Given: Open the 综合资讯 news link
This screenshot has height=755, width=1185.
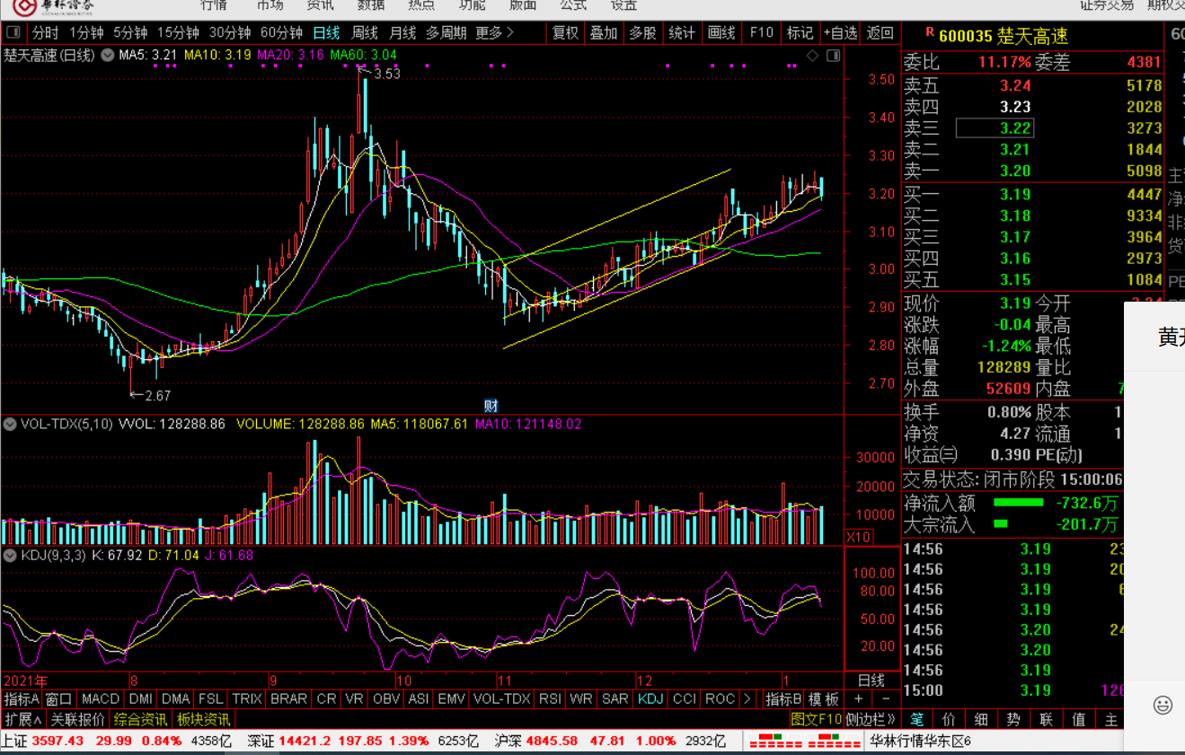Looking at the screenshot, I should click(139, 720).
